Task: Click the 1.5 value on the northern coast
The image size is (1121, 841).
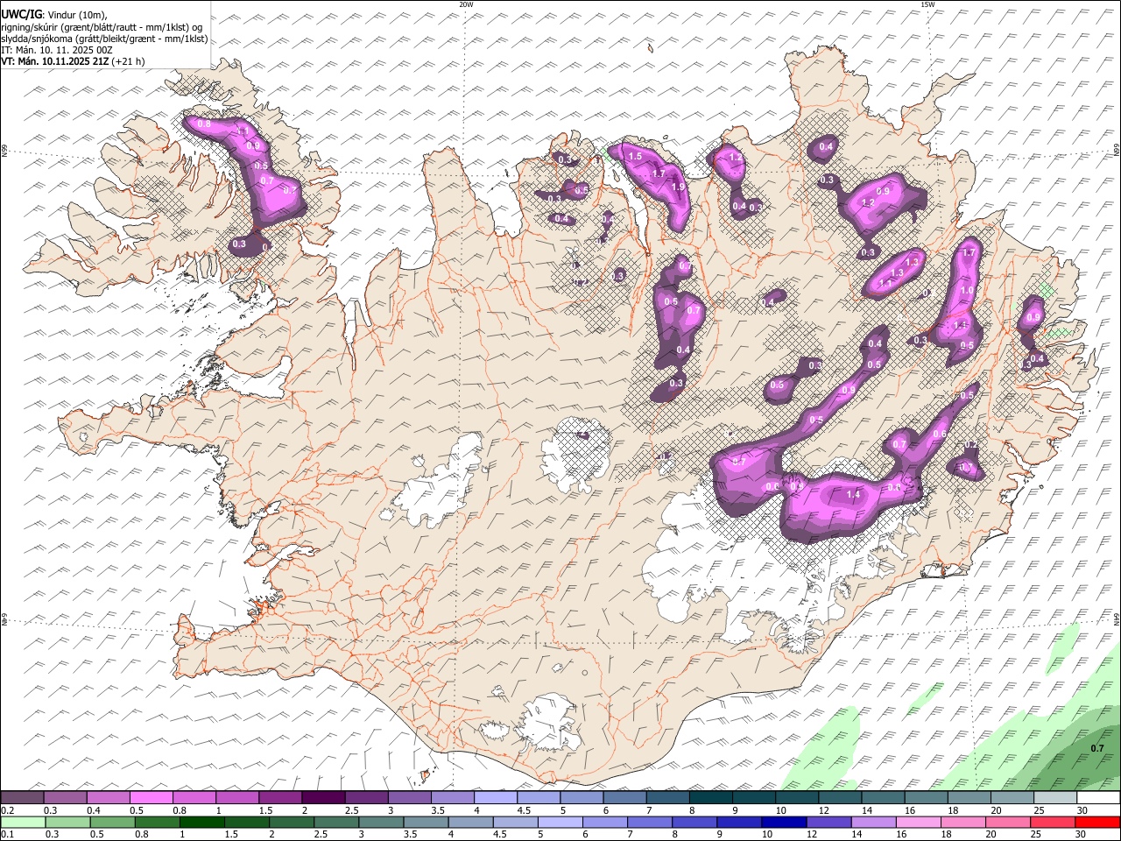Action: pos(635,156)
